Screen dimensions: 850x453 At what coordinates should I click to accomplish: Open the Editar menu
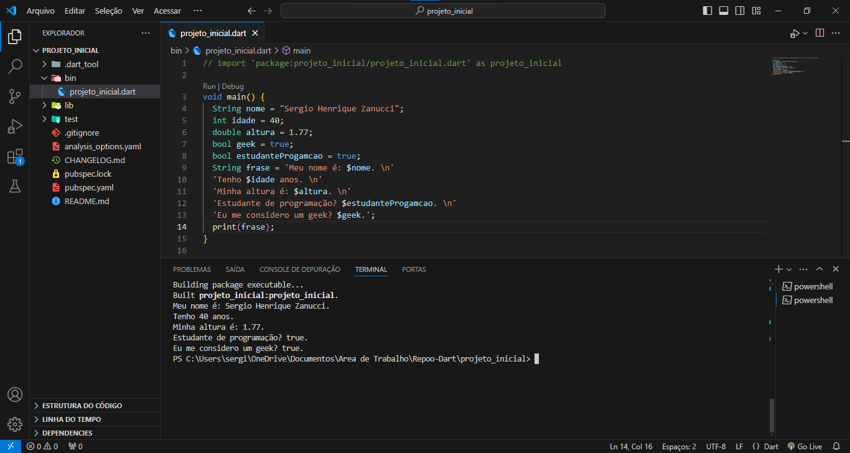75,11
